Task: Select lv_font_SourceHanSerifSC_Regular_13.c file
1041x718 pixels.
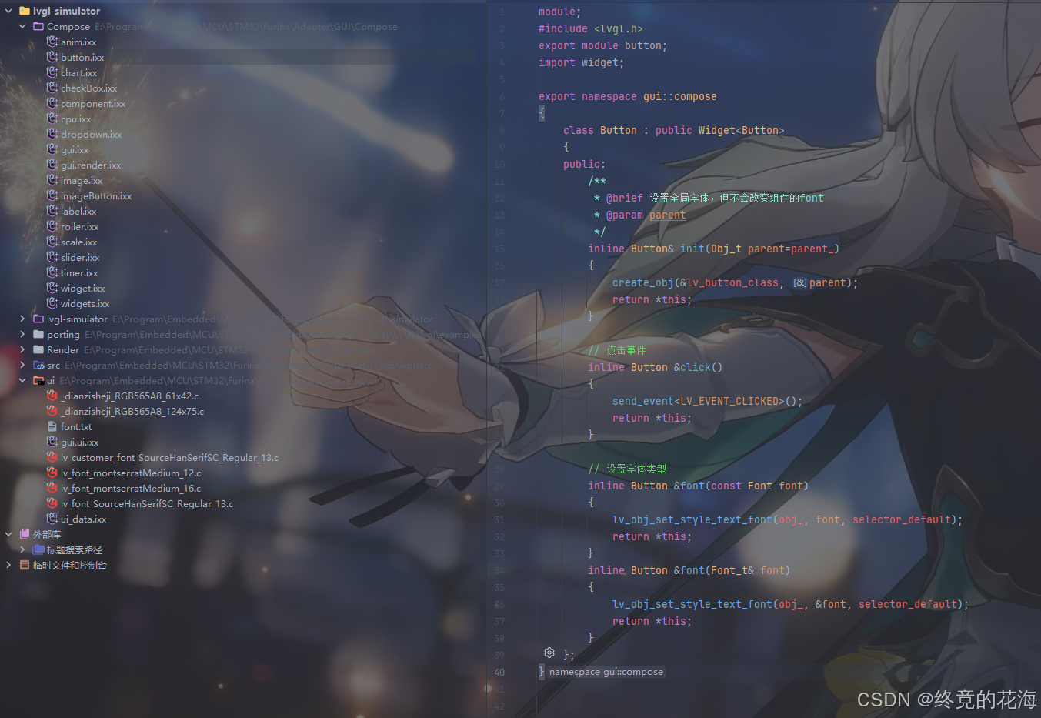Action: click(147, 503)
